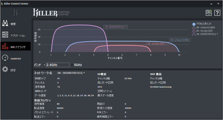Click the Killer Control Center logo
The image size is (223, 120).
pos(51,13)
